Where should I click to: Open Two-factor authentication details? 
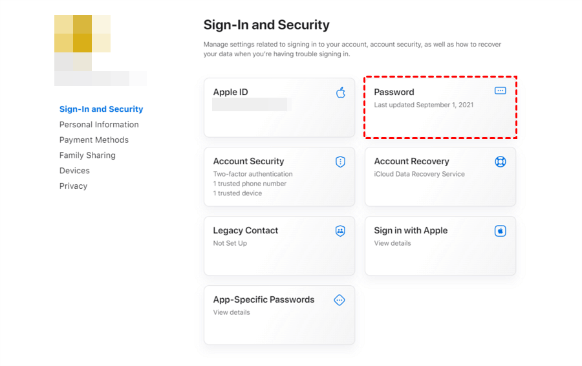[x=253, y=174]
